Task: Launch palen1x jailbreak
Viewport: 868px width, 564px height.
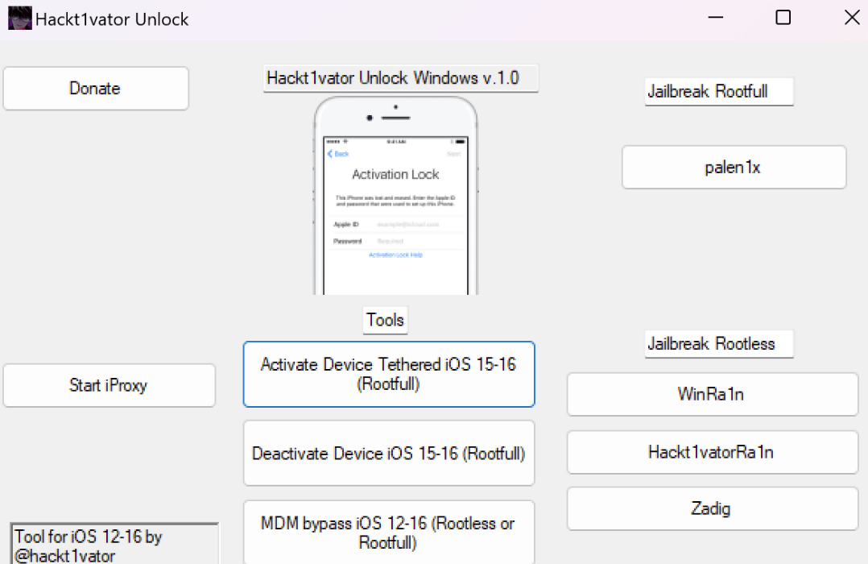Action: pyautogui.click(x=734, y=168)
